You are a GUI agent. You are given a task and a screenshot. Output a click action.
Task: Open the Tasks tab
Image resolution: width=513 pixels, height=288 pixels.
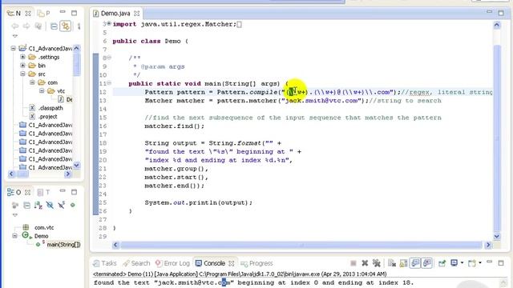[x=105, y=263]
